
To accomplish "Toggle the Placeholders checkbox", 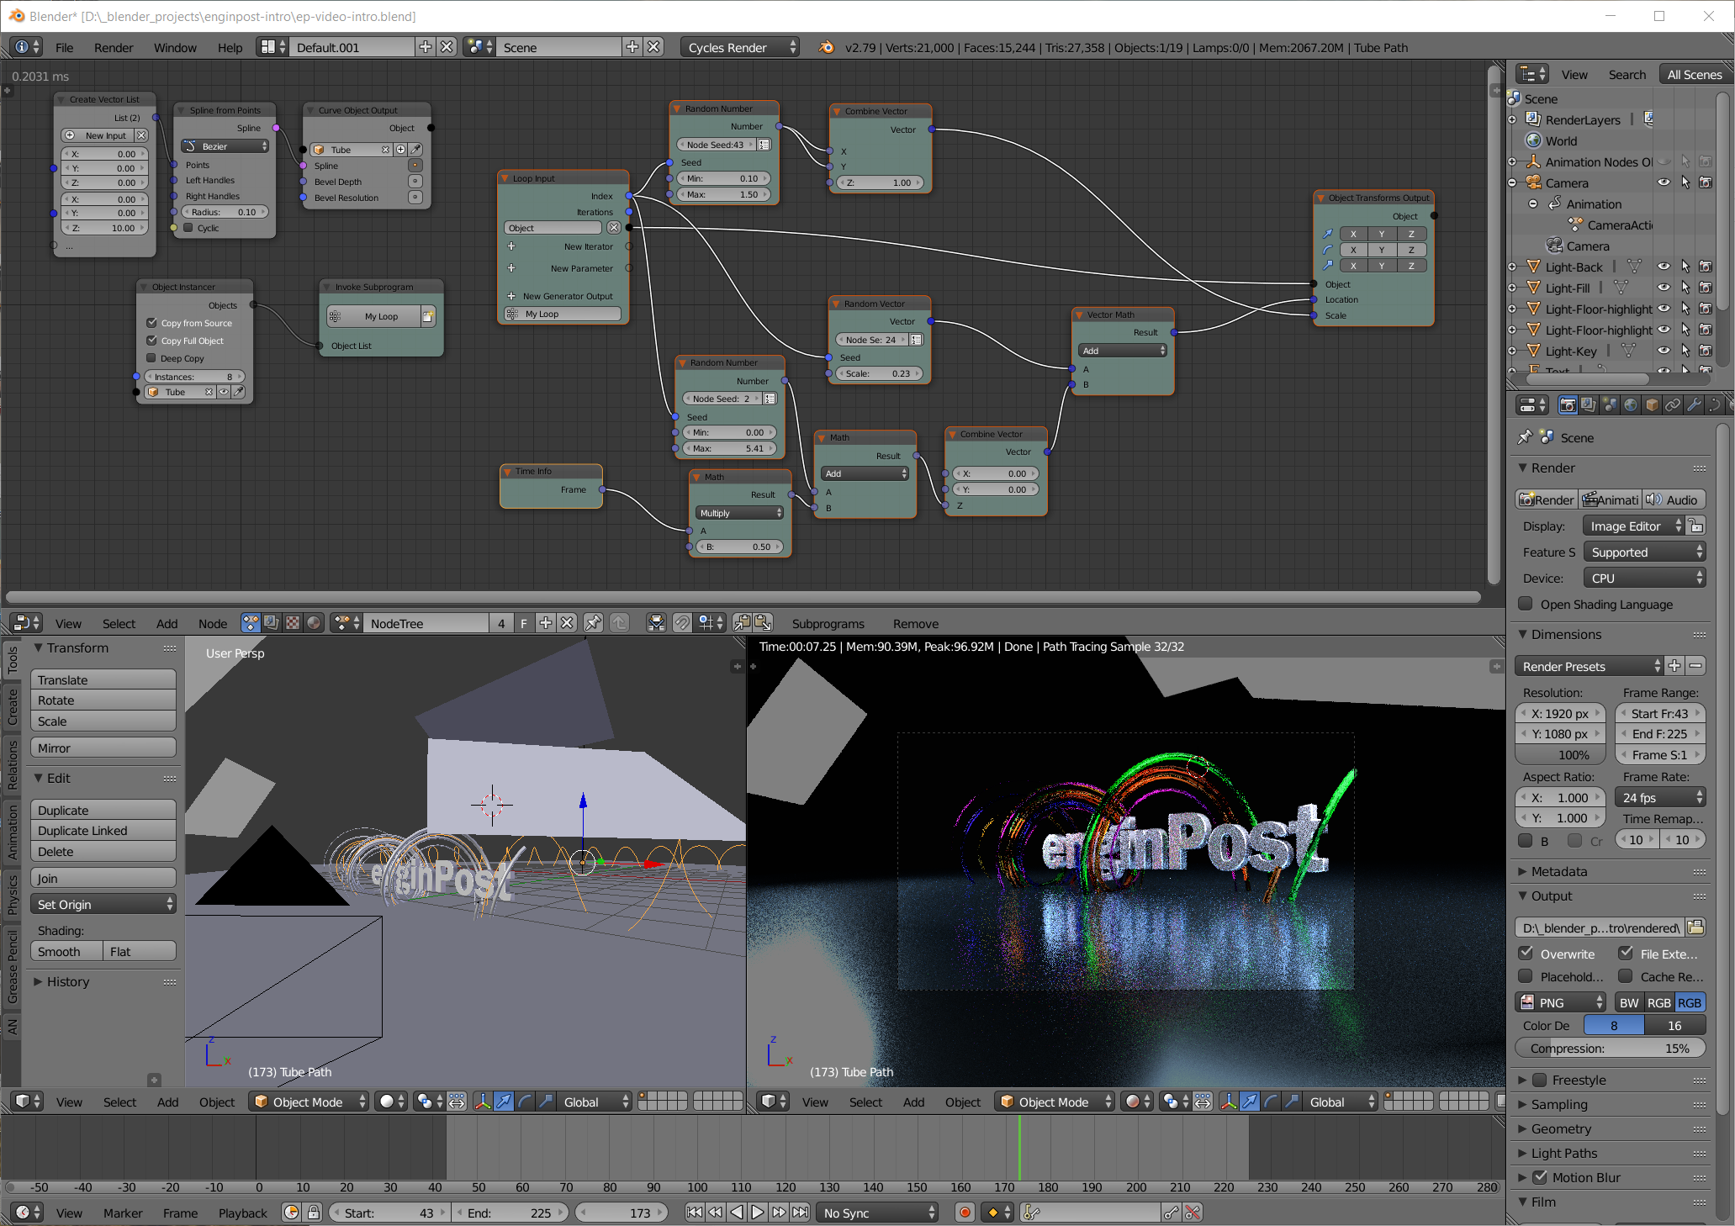I will 1526,975.
